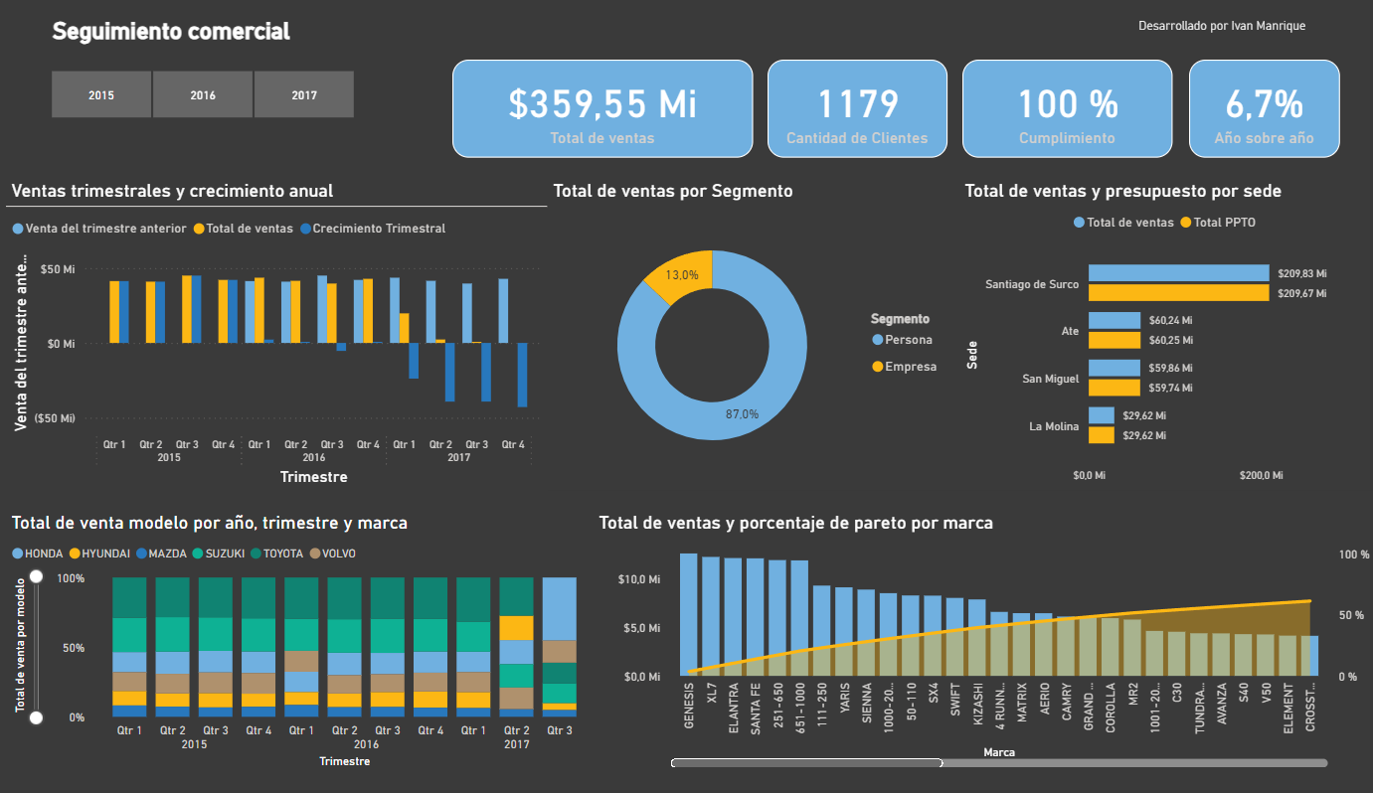Click 'Total de ventas' legend in quarterly chart

[244, 229]
